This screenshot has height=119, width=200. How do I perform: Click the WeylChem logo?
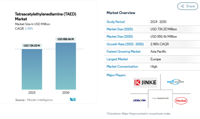175,82
